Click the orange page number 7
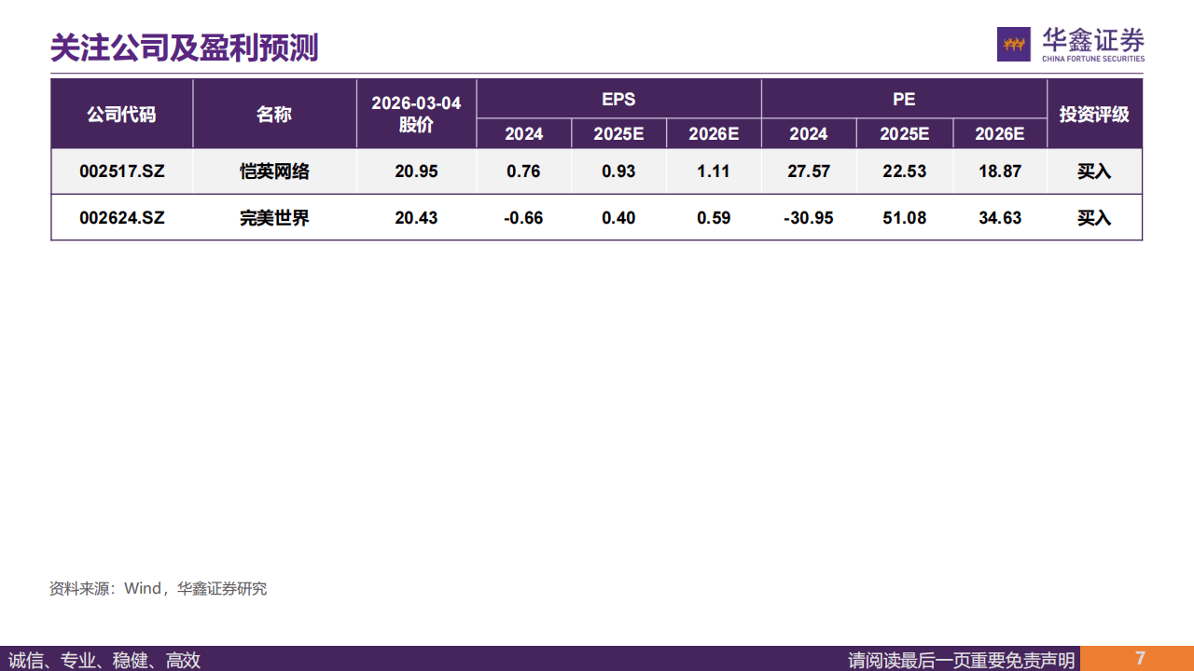The width and height of the screenshot is (1194, 671). coord(1140,658)
